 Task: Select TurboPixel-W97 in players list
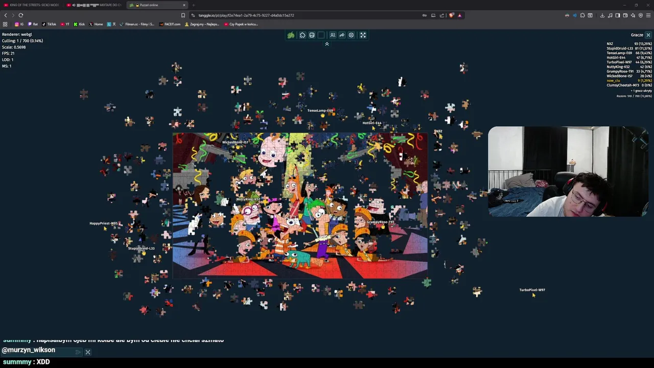pyautogui.click(x=629, y=62)
